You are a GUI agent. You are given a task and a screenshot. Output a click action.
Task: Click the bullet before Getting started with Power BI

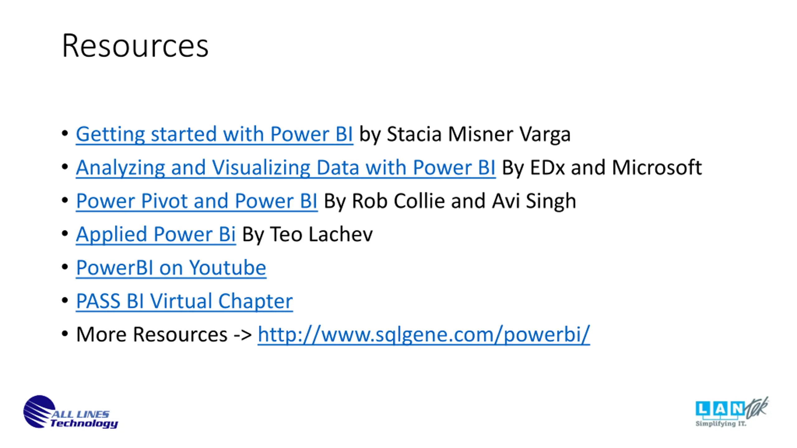(65, 133)
